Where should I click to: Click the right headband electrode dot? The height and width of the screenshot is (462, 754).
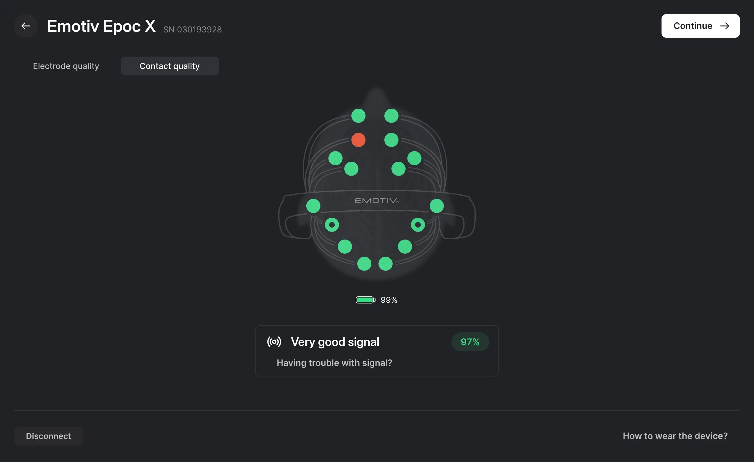pyautogui.click(x=437, y=206)
